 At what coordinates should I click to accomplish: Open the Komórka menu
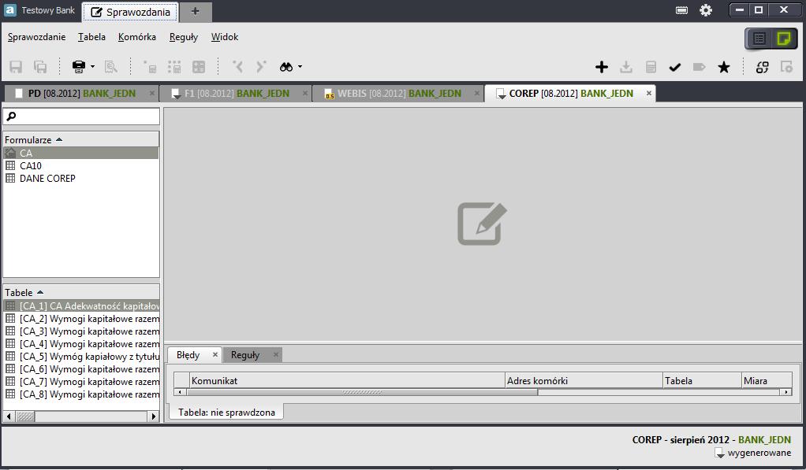(x=136, y=37)
